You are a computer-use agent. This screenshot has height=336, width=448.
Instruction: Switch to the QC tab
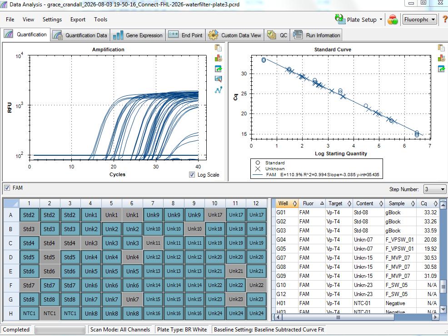(277, 35)
